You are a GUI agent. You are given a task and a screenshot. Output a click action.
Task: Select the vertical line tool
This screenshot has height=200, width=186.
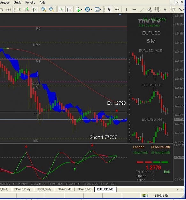pos(126,10)
